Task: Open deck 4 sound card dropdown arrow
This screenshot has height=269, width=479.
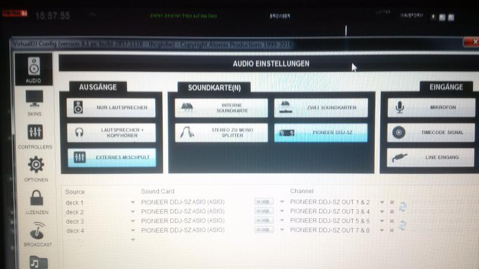Action: 282,230
